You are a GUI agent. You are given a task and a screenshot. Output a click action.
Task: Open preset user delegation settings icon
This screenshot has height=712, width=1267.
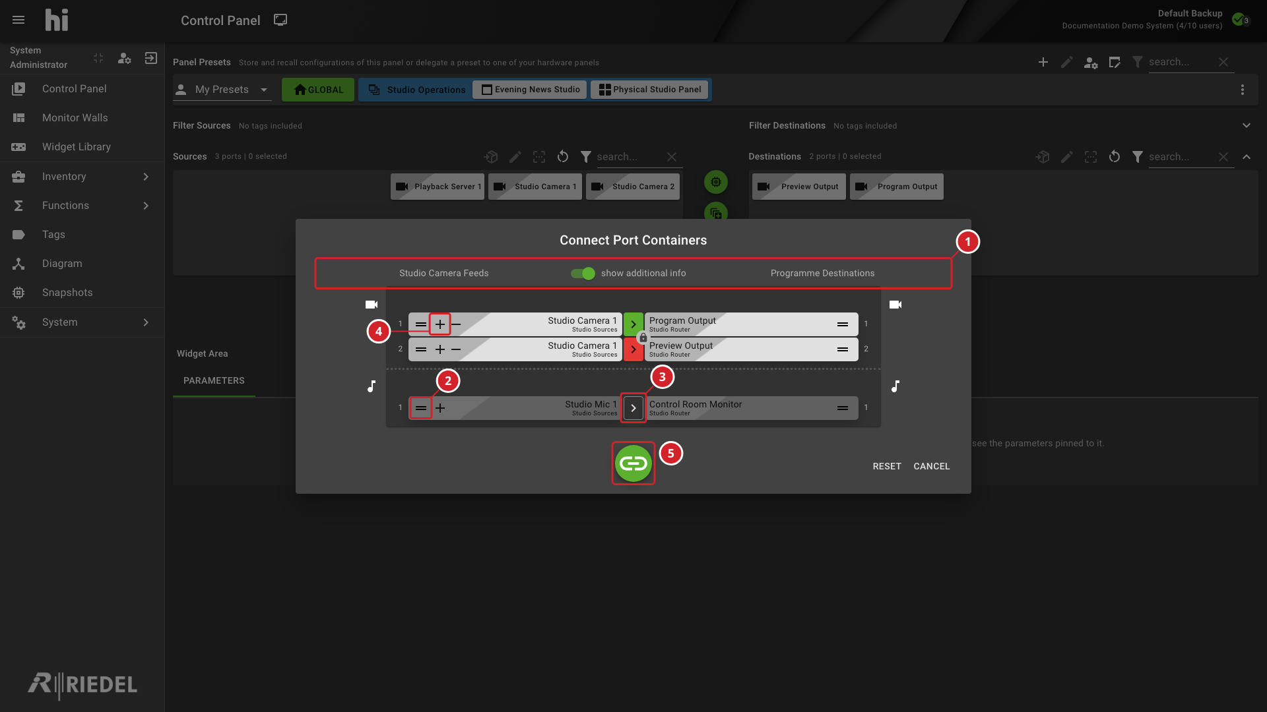coord(1091,63)
